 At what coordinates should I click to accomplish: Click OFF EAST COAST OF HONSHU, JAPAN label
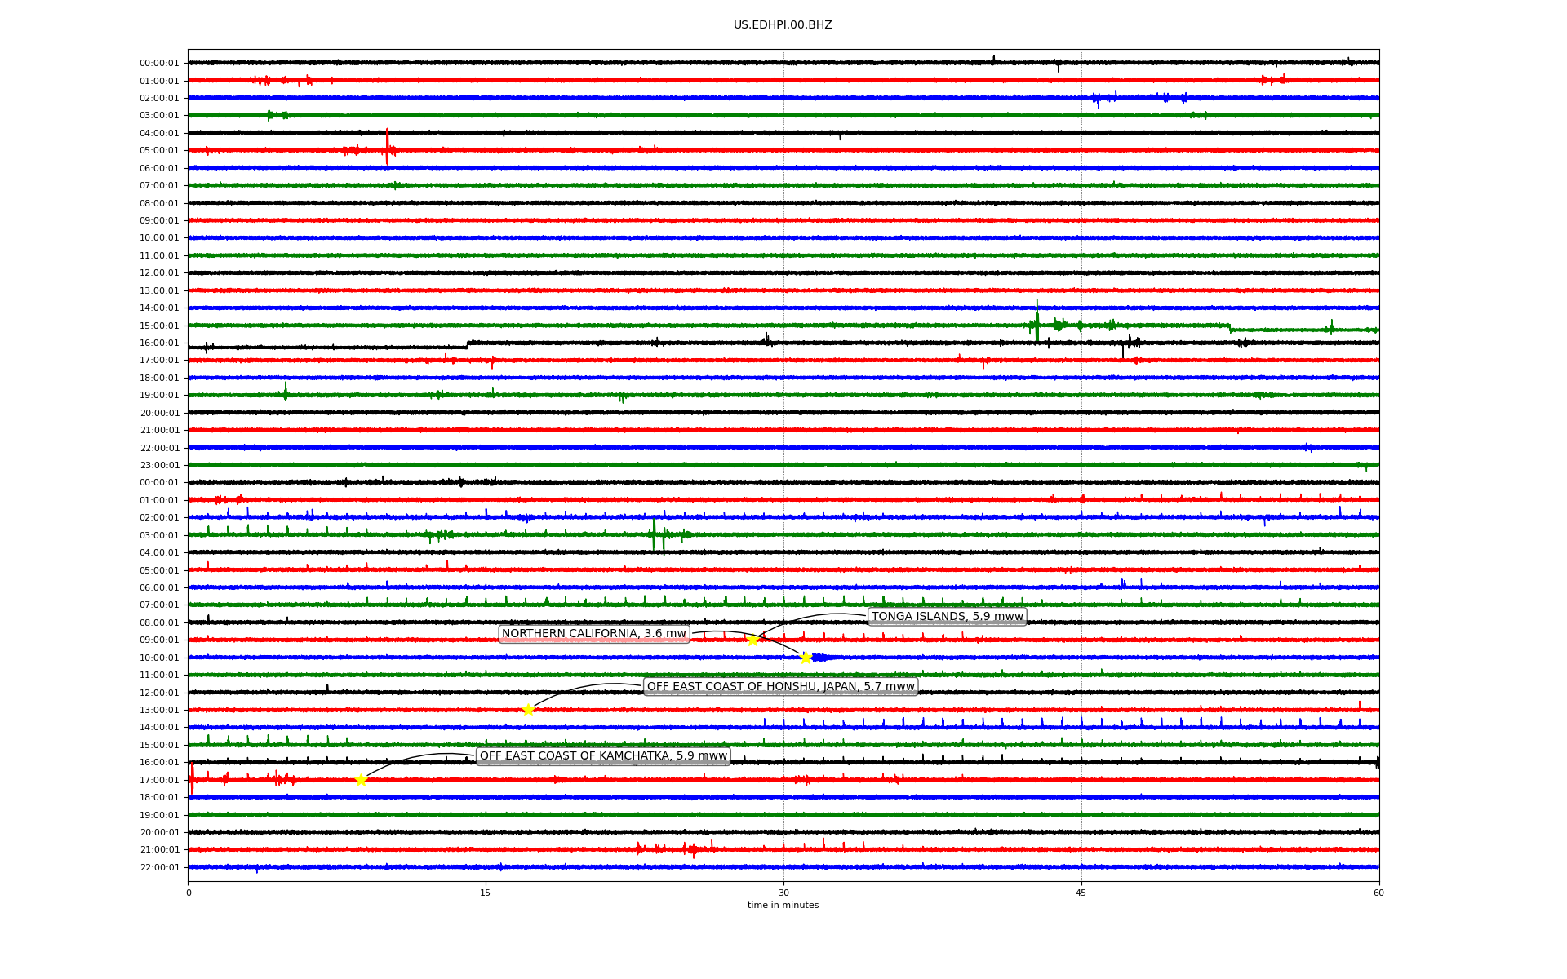pos(780,687)
